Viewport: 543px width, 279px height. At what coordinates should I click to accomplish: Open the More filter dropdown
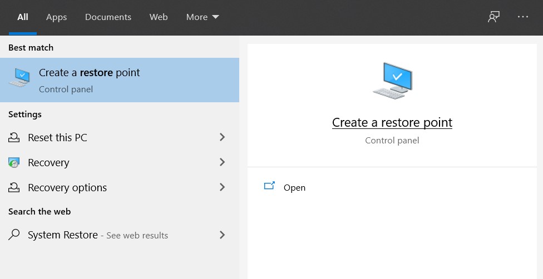(203, 17)
